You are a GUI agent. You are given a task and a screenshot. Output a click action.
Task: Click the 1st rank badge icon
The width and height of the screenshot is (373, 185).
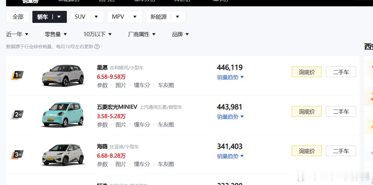[x=17, y=75]
